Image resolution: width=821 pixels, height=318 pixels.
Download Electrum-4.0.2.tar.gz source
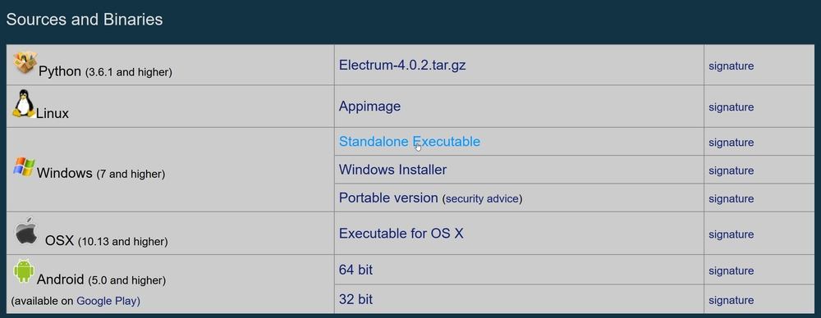point(402,66)
